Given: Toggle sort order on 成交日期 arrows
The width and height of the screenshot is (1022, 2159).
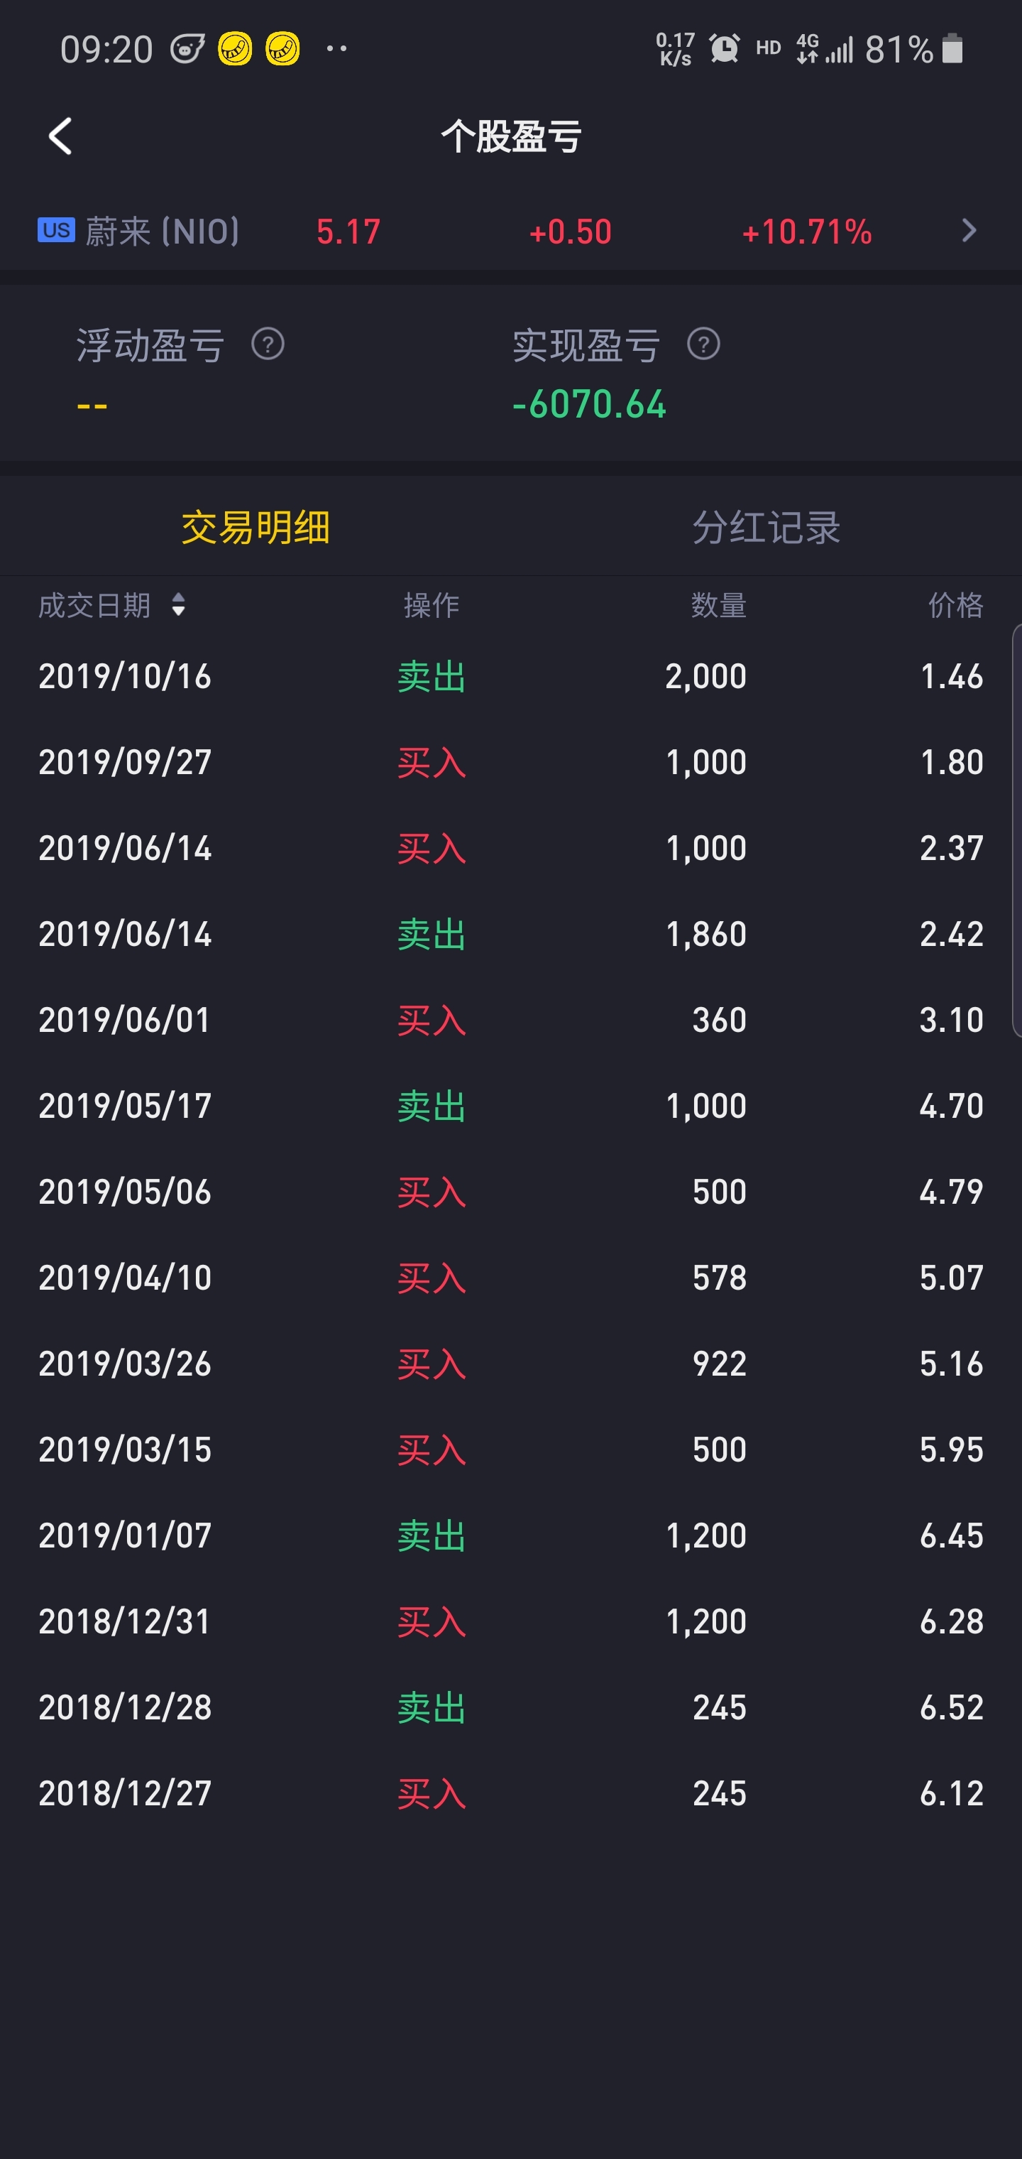Looking at the screenshot, I should click(178, 604).
